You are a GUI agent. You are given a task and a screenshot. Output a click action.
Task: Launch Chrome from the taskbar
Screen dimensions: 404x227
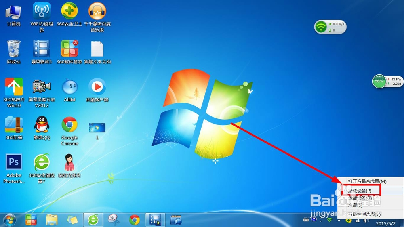(x=134, y=220)
